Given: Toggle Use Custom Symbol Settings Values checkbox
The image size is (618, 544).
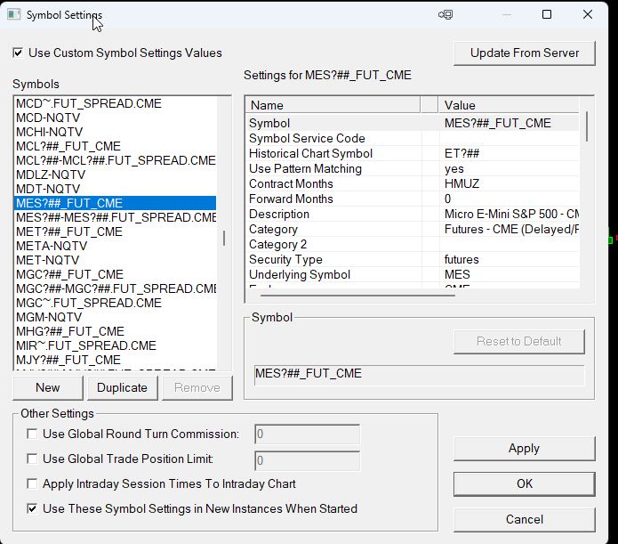Looking at the screenshot, I should [18, 53].
